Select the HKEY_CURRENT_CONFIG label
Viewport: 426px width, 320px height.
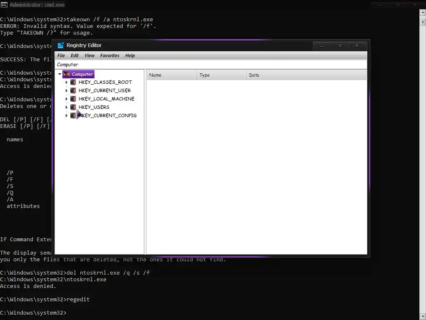(108, 115)
